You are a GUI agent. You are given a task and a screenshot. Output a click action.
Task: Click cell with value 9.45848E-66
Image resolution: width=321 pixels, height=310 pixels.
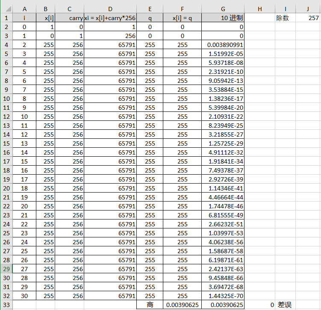[223, 278]
